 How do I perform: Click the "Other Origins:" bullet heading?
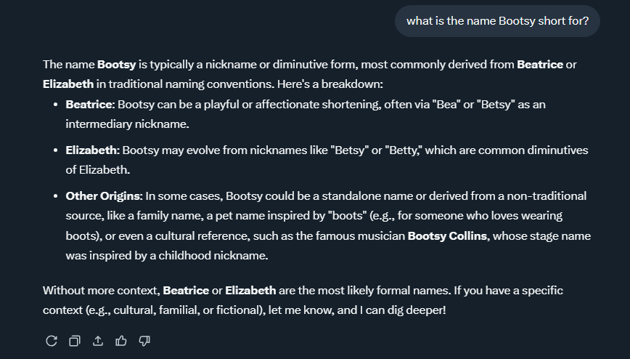[x=104, y=196]
